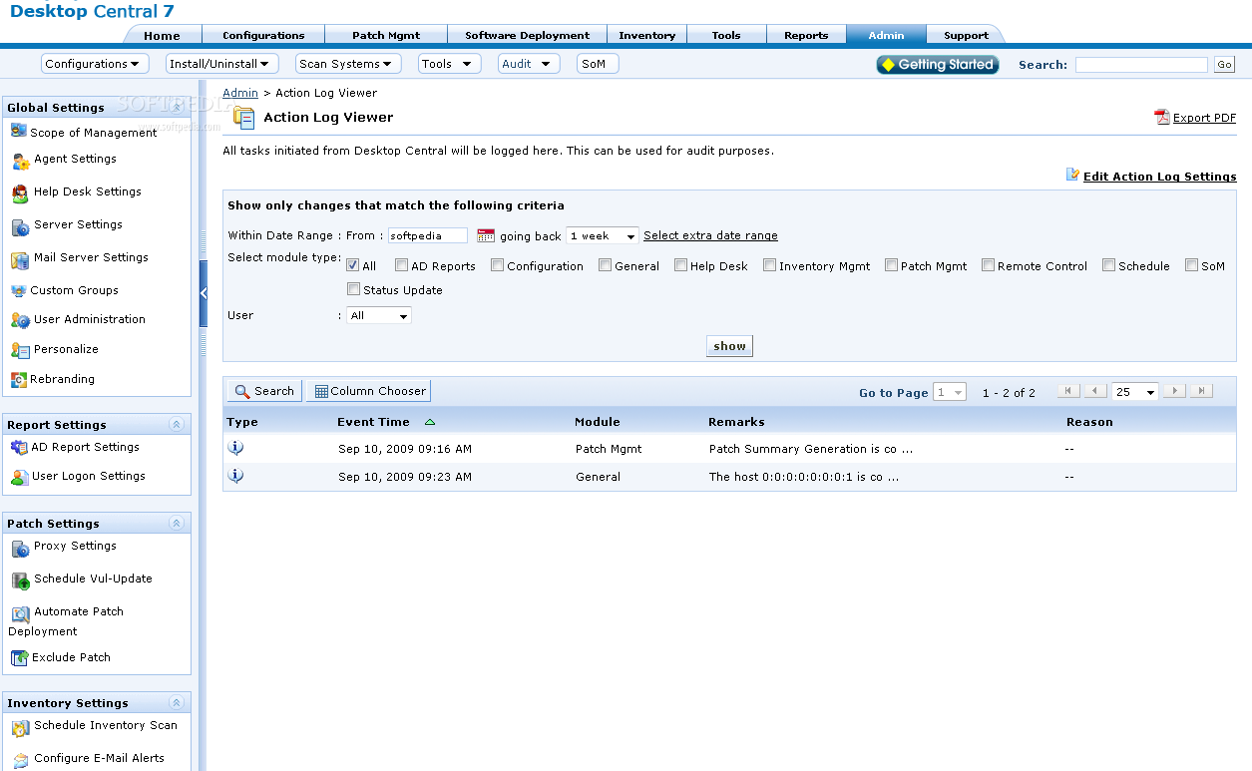Check the AD Reports checkbox
1252x771 pixels.
click(401, 265)
